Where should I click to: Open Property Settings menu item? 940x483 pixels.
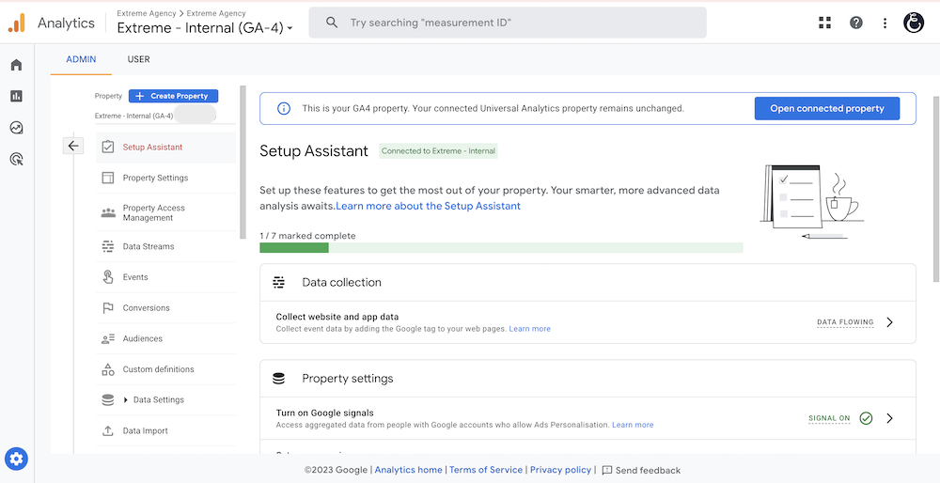click(x=166, y=178)
